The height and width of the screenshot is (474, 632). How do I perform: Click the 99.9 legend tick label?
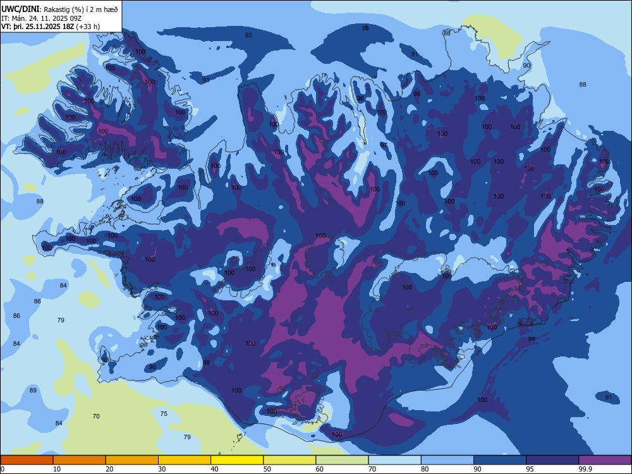[585, 469]
